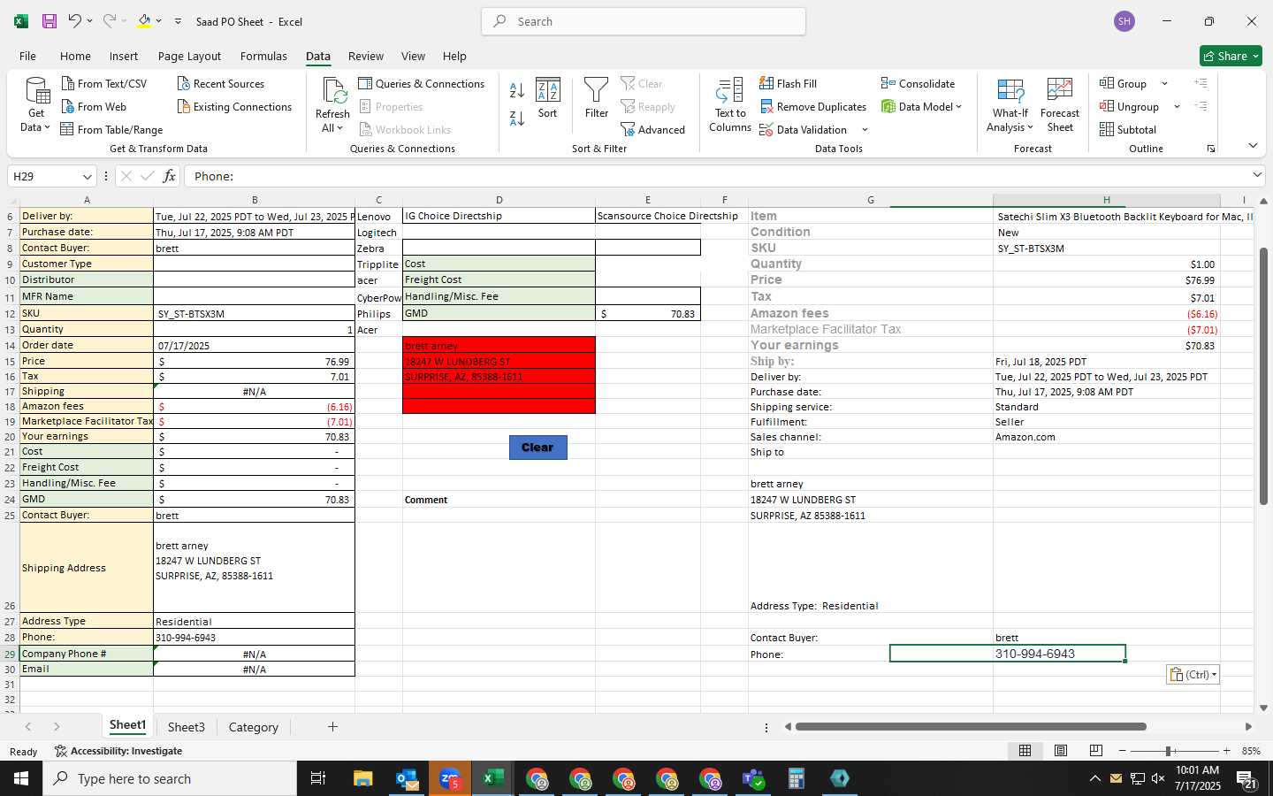Open the Review ribbon tab
This screenshot has width=1273, height=796.
pos(366,56)
